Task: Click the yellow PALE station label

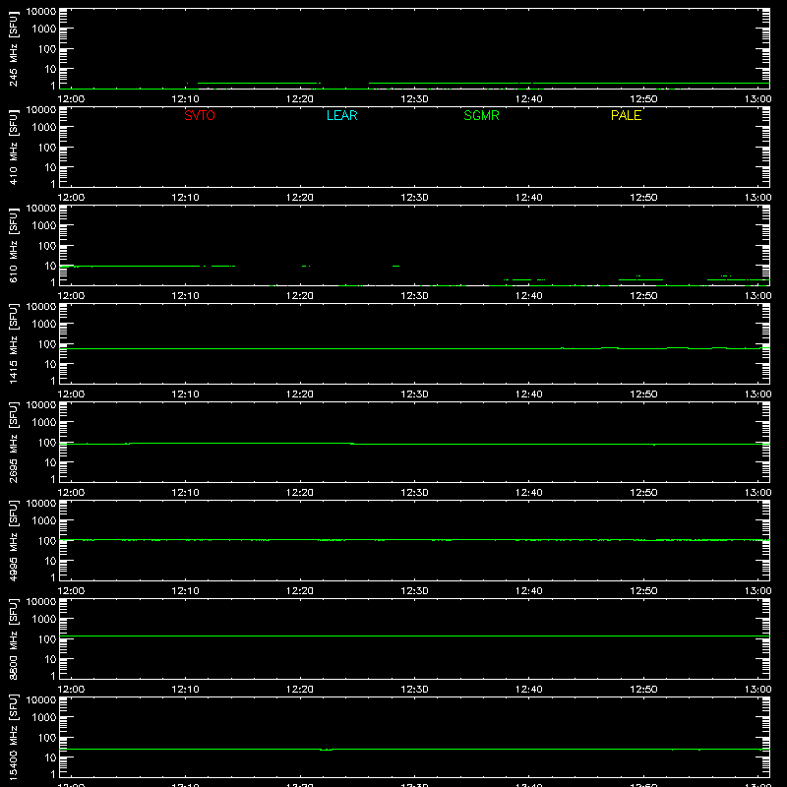Action: [x=626, y=115]
